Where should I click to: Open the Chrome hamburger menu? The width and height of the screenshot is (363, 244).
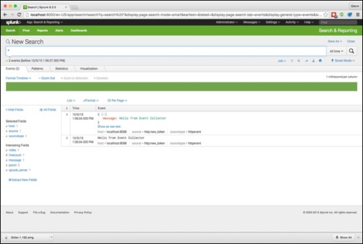pos(358,14)
